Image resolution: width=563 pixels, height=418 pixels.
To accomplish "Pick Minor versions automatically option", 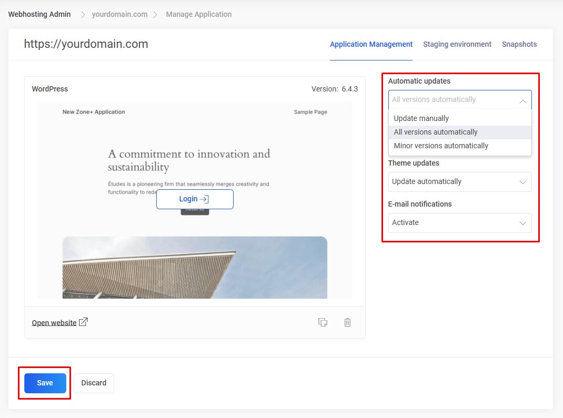I will [441, 146].
